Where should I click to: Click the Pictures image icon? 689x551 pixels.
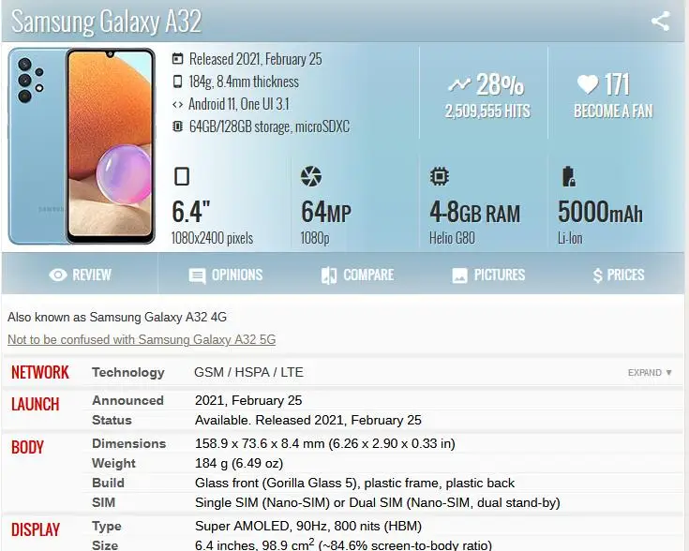pyautogui.click(x=459, y=275)
